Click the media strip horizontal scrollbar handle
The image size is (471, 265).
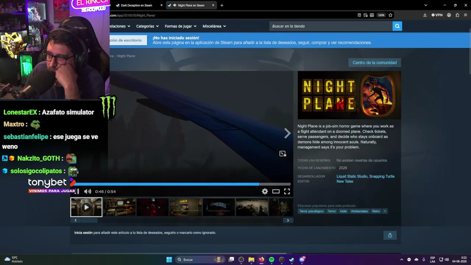point(89,220)
